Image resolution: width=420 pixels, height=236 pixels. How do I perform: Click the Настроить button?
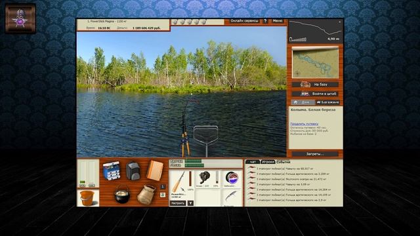click(x=178, y=203)
